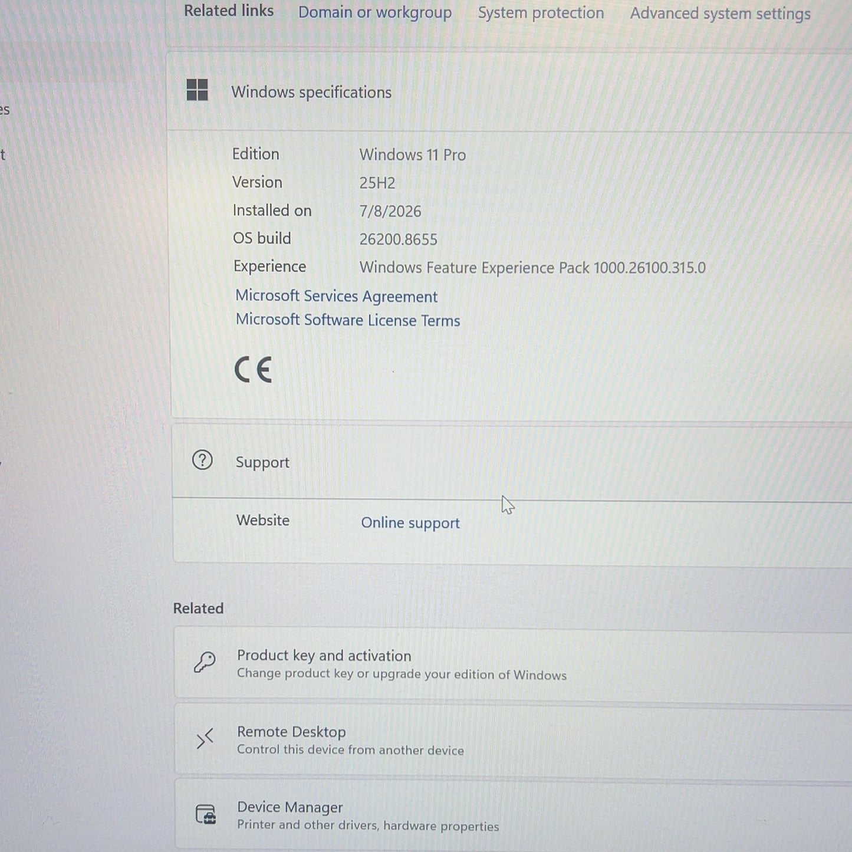Click the question mark Support icon
Viewport: 852px width, 852px height.
(x=202, y=460)
